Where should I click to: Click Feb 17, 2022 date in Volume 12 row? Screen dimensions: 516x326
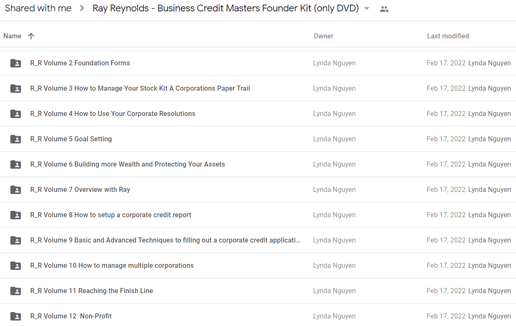pyautogui.click(x=446, y=316)
